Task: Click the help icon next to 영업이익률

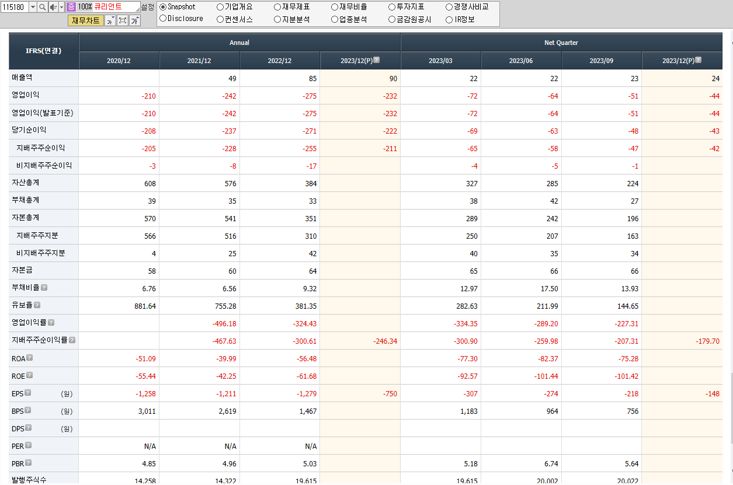Action: click(51, 322)
